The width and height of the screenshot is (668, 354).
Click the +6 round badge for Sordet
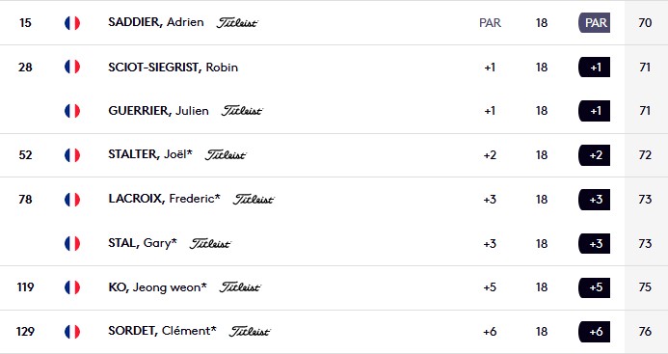point(594,332)
